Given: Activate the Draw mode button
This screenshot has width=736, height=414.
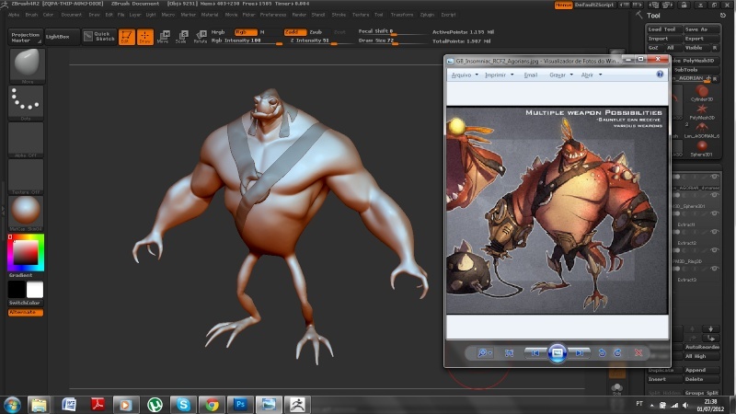Looking at the screenshot, I should point(145,37).
